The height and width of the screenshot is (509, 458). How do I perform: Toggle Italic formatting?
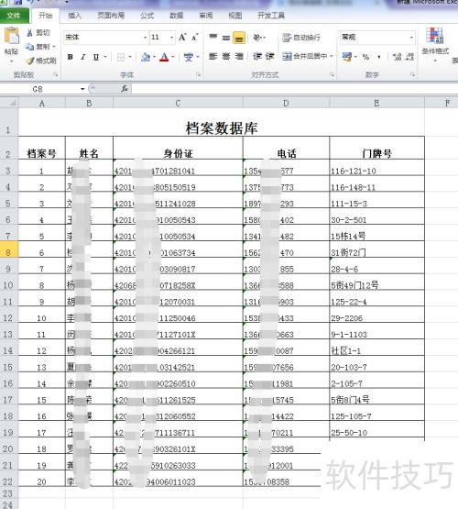(83, 57)
